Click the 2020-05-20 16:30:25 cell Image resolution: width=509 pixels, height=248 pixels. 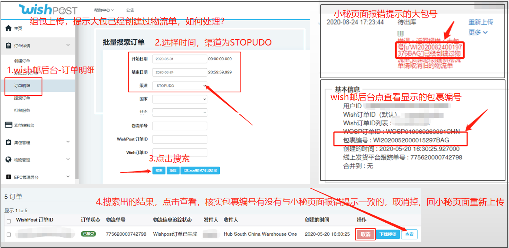point(327,234)
